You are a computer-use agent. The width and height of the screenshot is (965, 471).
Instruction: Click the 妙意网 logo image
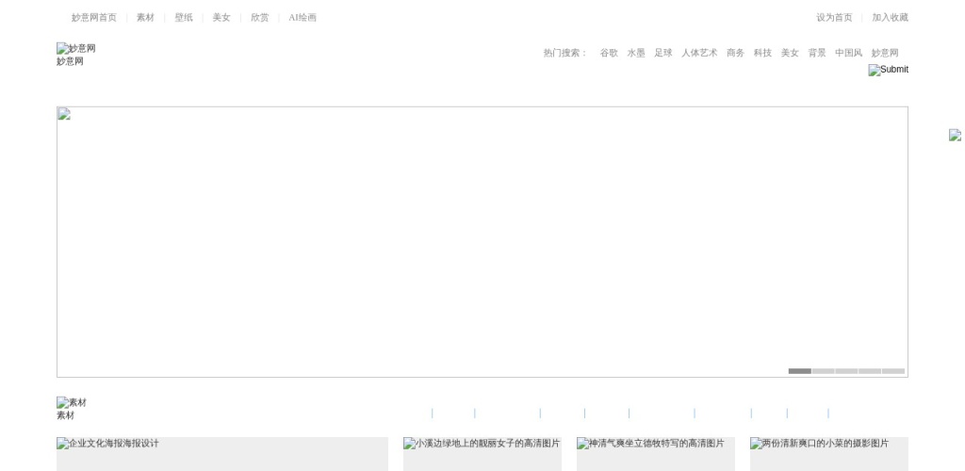tap(75, 49)
